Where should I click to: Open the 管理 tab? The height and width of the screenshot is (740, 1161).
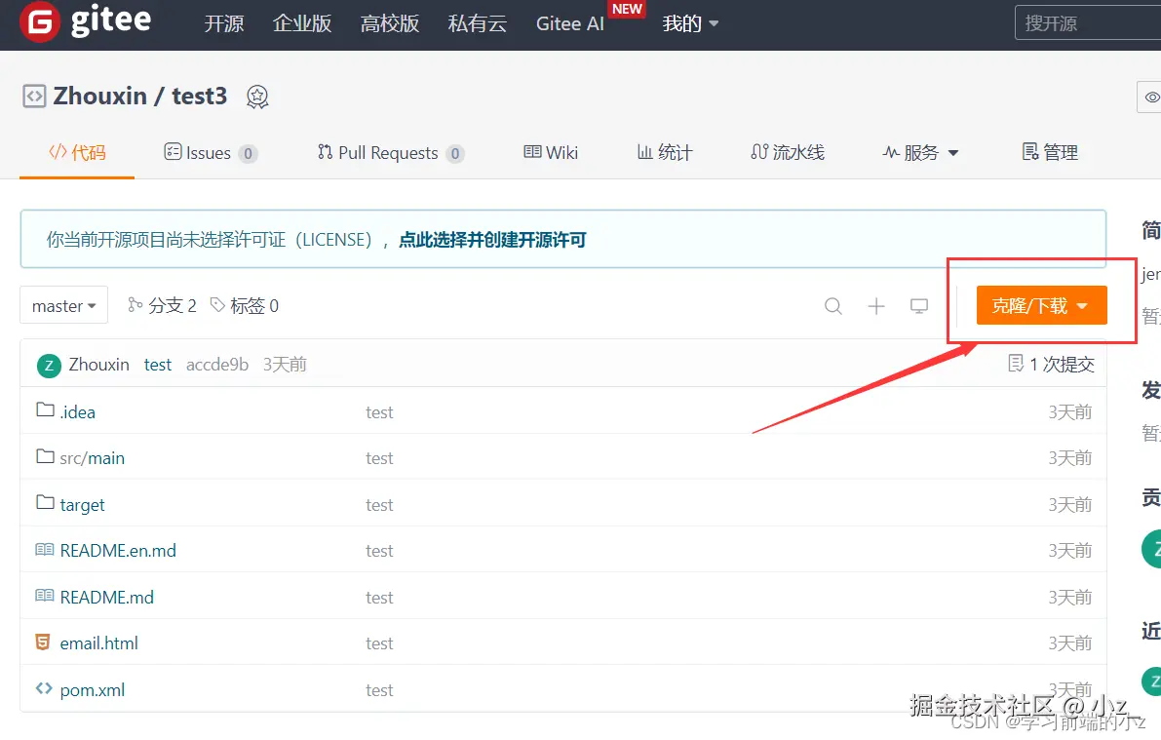[x=1050, y=153]
